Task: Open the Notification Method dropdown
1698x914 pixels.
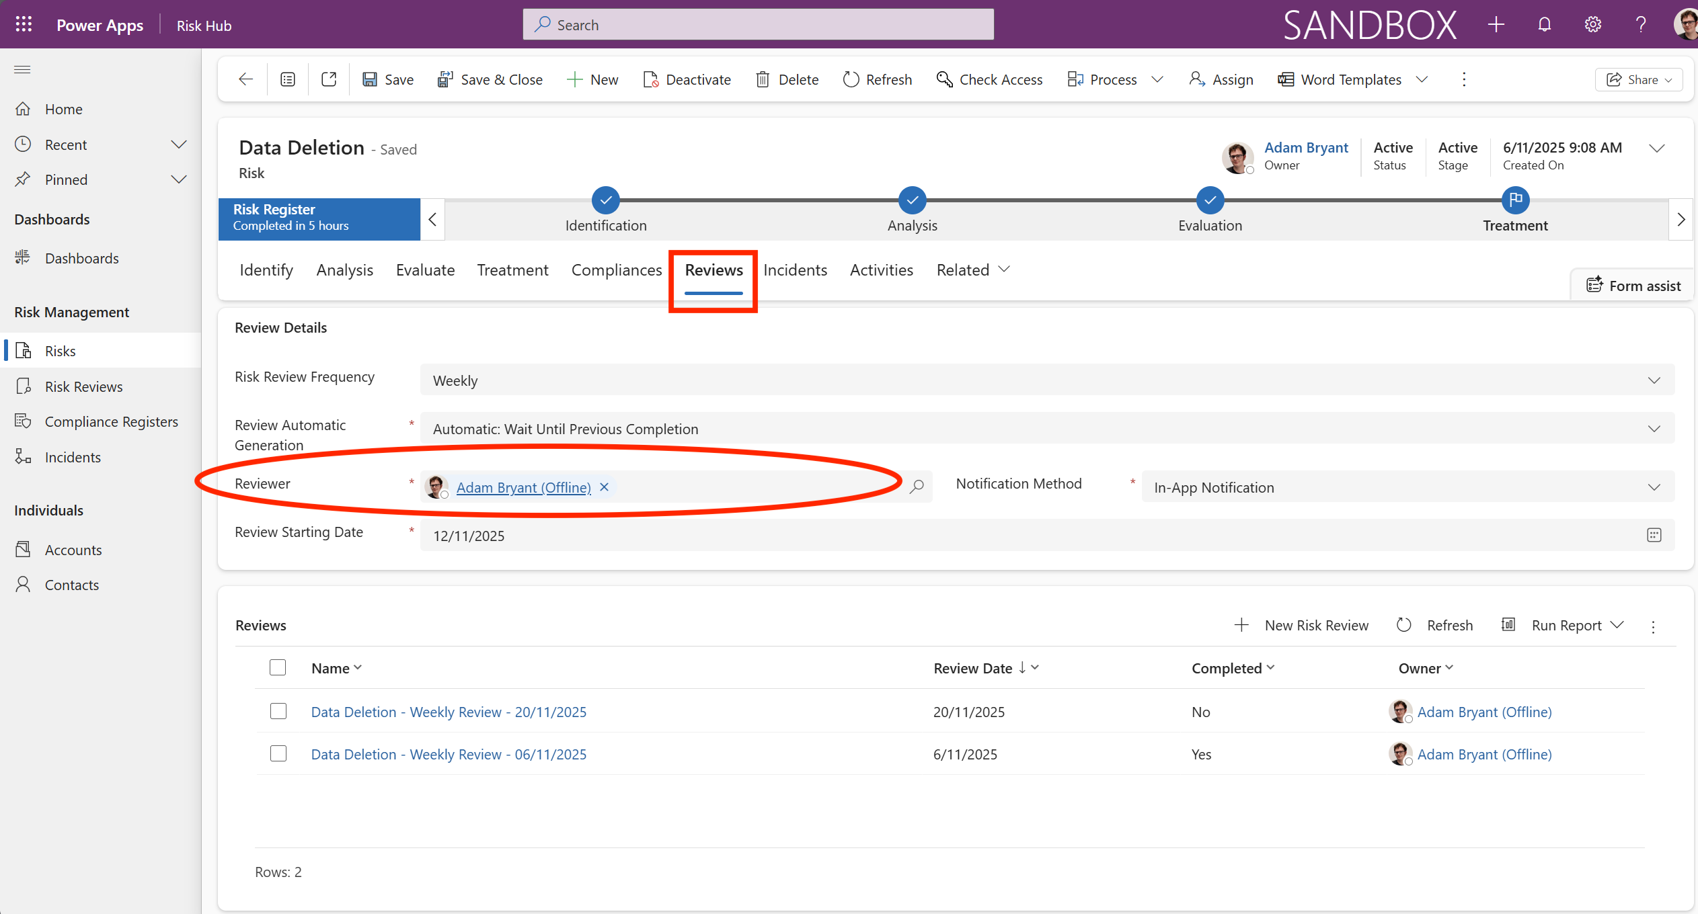Action: pyautogui.click(x=1654, y=487)
